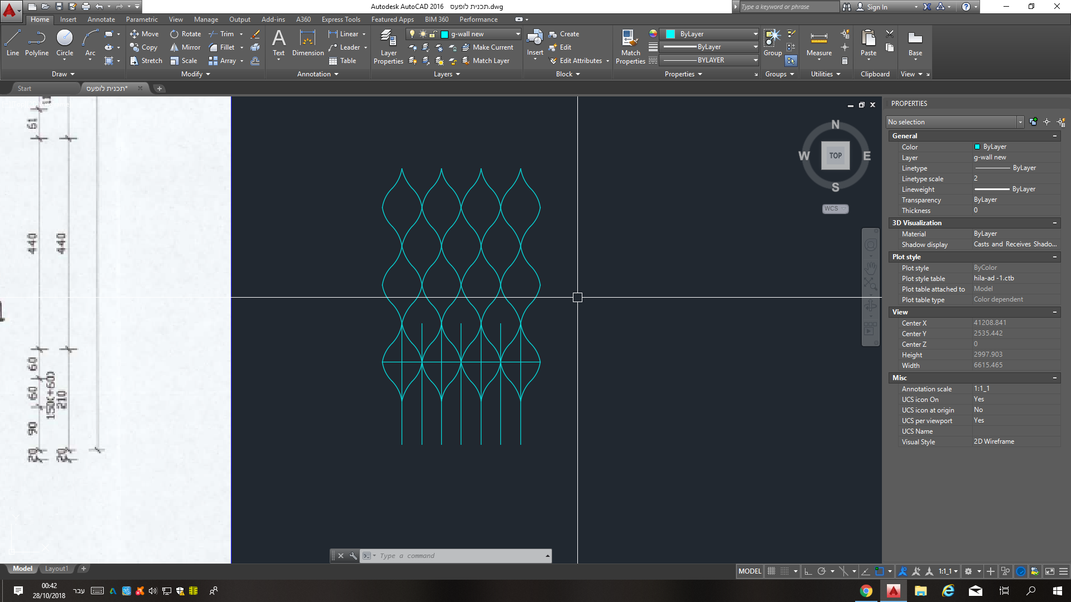Click the TOP face of the ViewCube

(835, 156)
